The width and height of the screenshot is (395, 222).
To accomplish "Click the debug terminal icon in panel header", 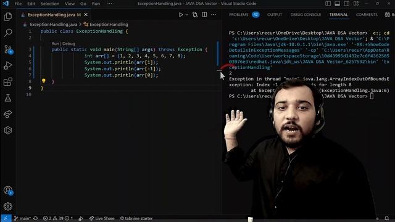I will 387,15.
